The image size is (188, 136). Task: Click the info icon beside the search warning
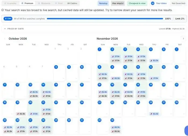click(x=2, y=10)
